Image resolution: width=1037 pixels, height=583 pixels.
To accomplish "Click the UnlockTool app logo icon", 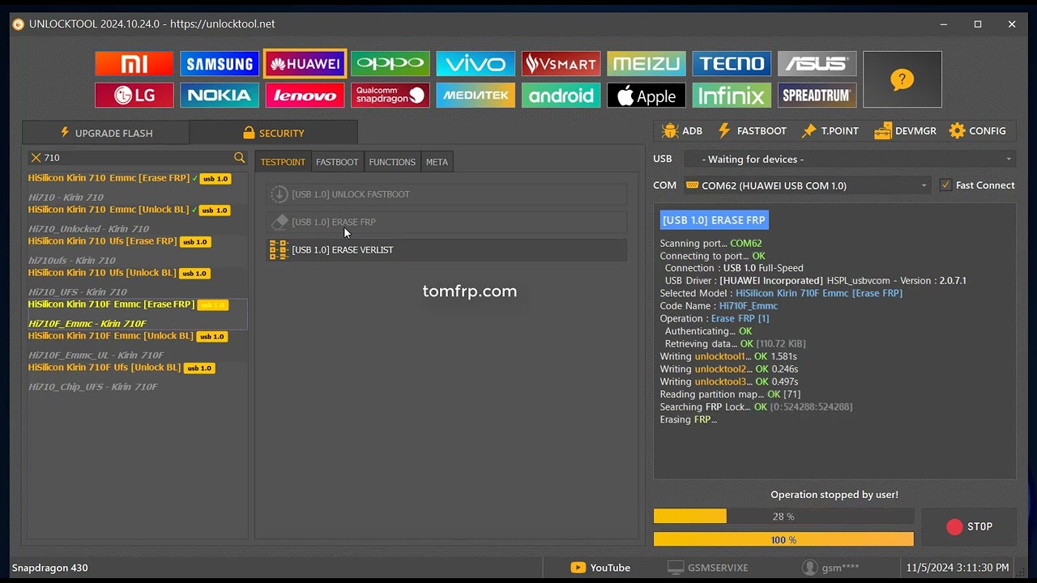I will (18, 24).
